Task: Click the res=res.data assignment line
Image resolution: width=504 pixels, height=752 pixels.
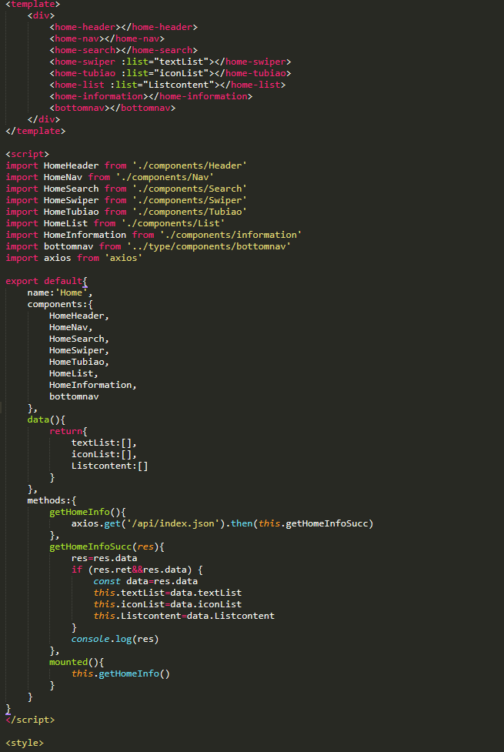Action: coord(105,558)
